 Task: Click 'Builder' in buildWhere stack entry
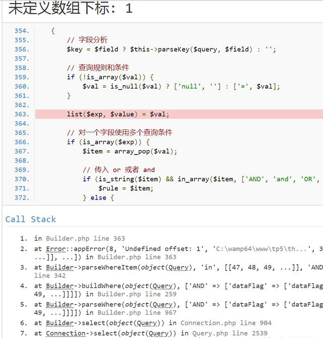pyautogui.click(x=60, y=286)
